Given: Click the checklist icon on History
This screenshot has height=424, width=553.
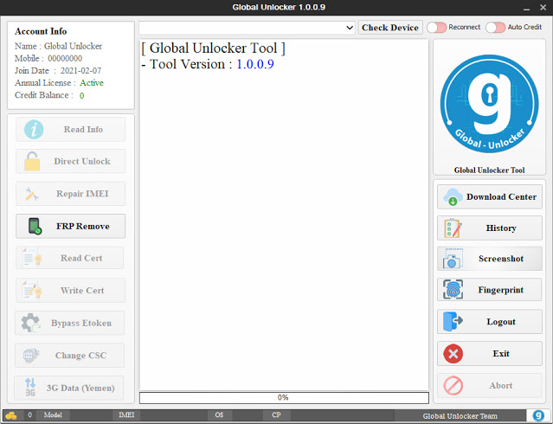Looking at the screenshot, I should coord(453,228).
